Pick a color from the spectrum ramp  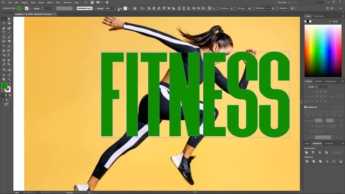click(x=323, y=51)
